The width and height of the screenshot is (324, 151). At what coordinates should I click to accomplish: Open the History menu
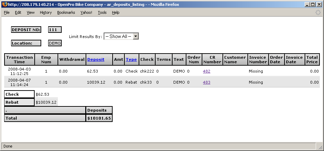pos(46,12)
